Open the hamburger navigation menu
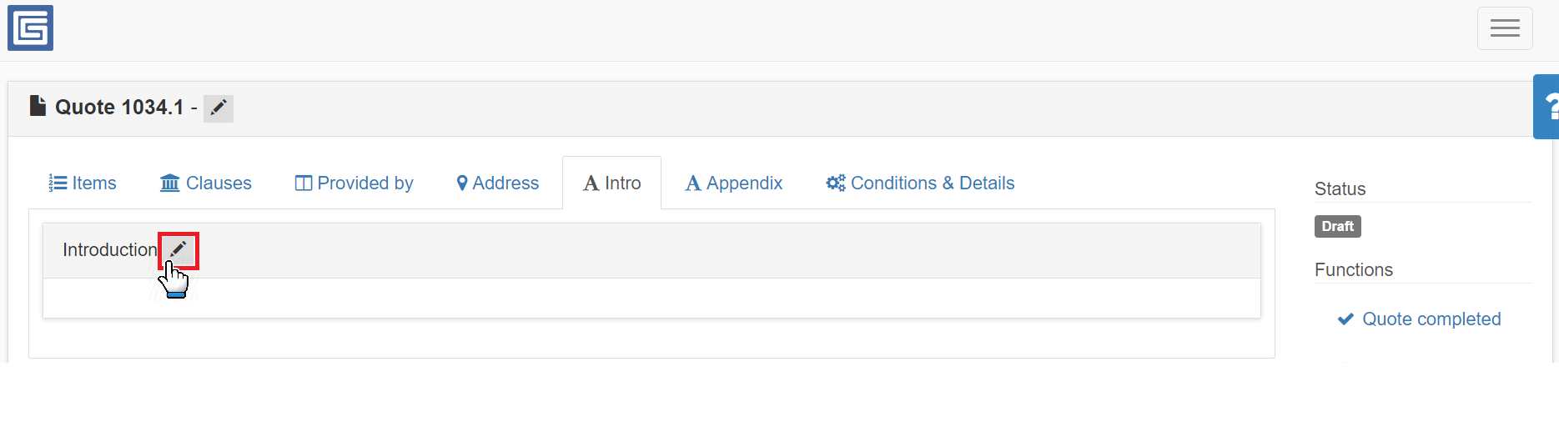 (x=1505, y=28)
